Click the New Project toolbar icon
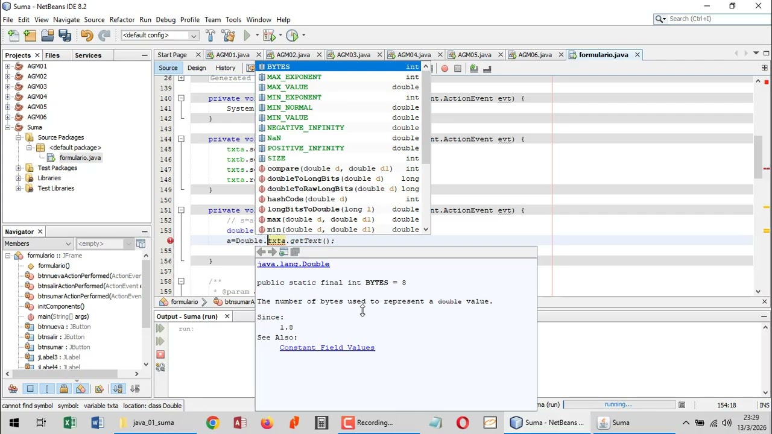Screen dimensions: 772x434 (30, 36)
